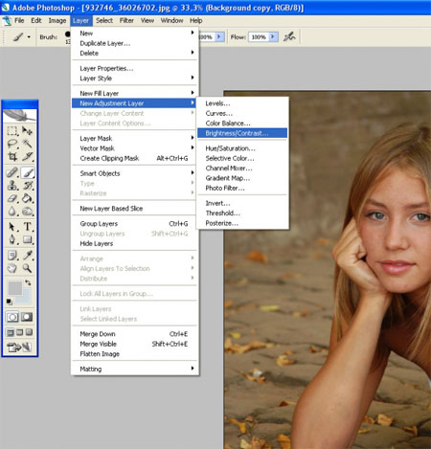The image size is (431, 449).
Task: Choose Brightness/Contrast adjustment layer
Action: pos(242,133)
